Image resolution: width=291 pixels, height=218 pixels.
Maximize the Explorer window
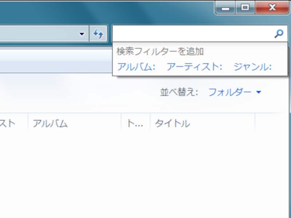[x=245, y=8]
